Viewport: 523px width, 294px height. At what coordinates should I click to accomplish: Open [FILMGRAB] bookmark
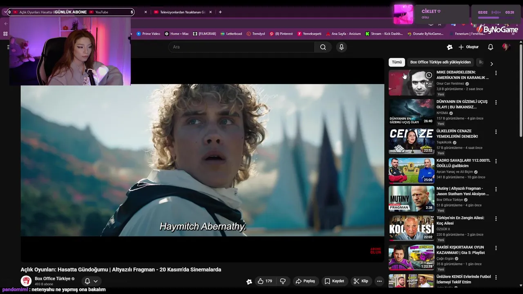[204, 34]
